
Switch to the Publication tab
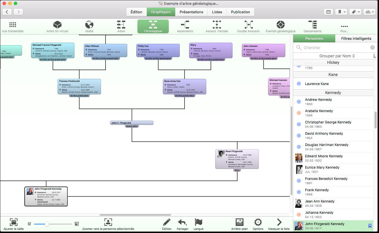(x=240, y=12)
